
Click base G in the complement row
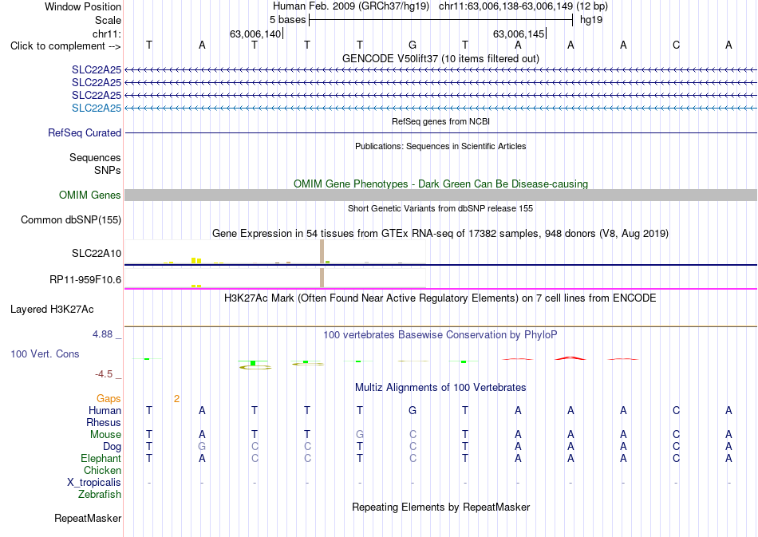(413, 45)
